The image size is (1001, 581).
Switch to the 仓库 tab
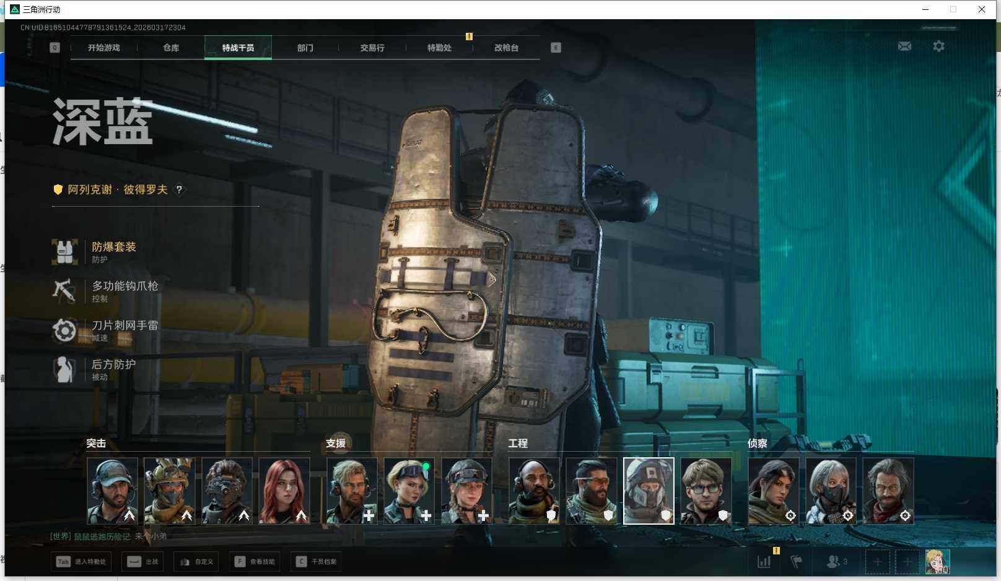[171, 48]
